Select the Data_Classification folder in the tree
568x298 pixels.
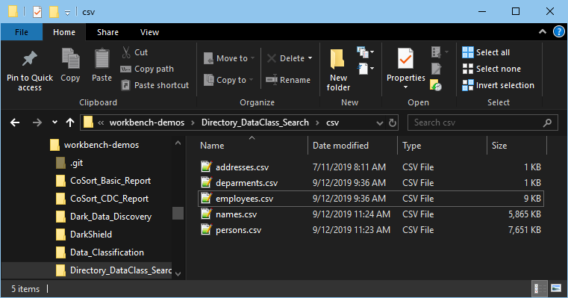pyautogui.click(x=99, y=252)
